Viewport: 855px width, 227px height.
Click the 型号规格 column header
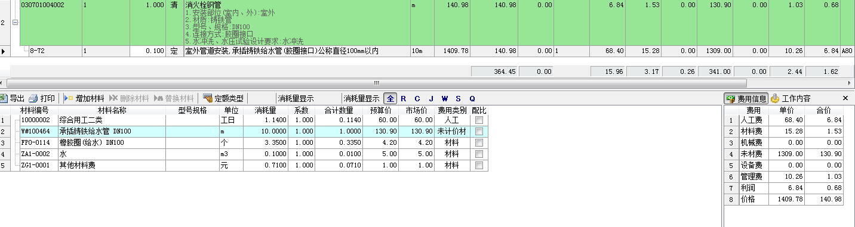point(192,111)
